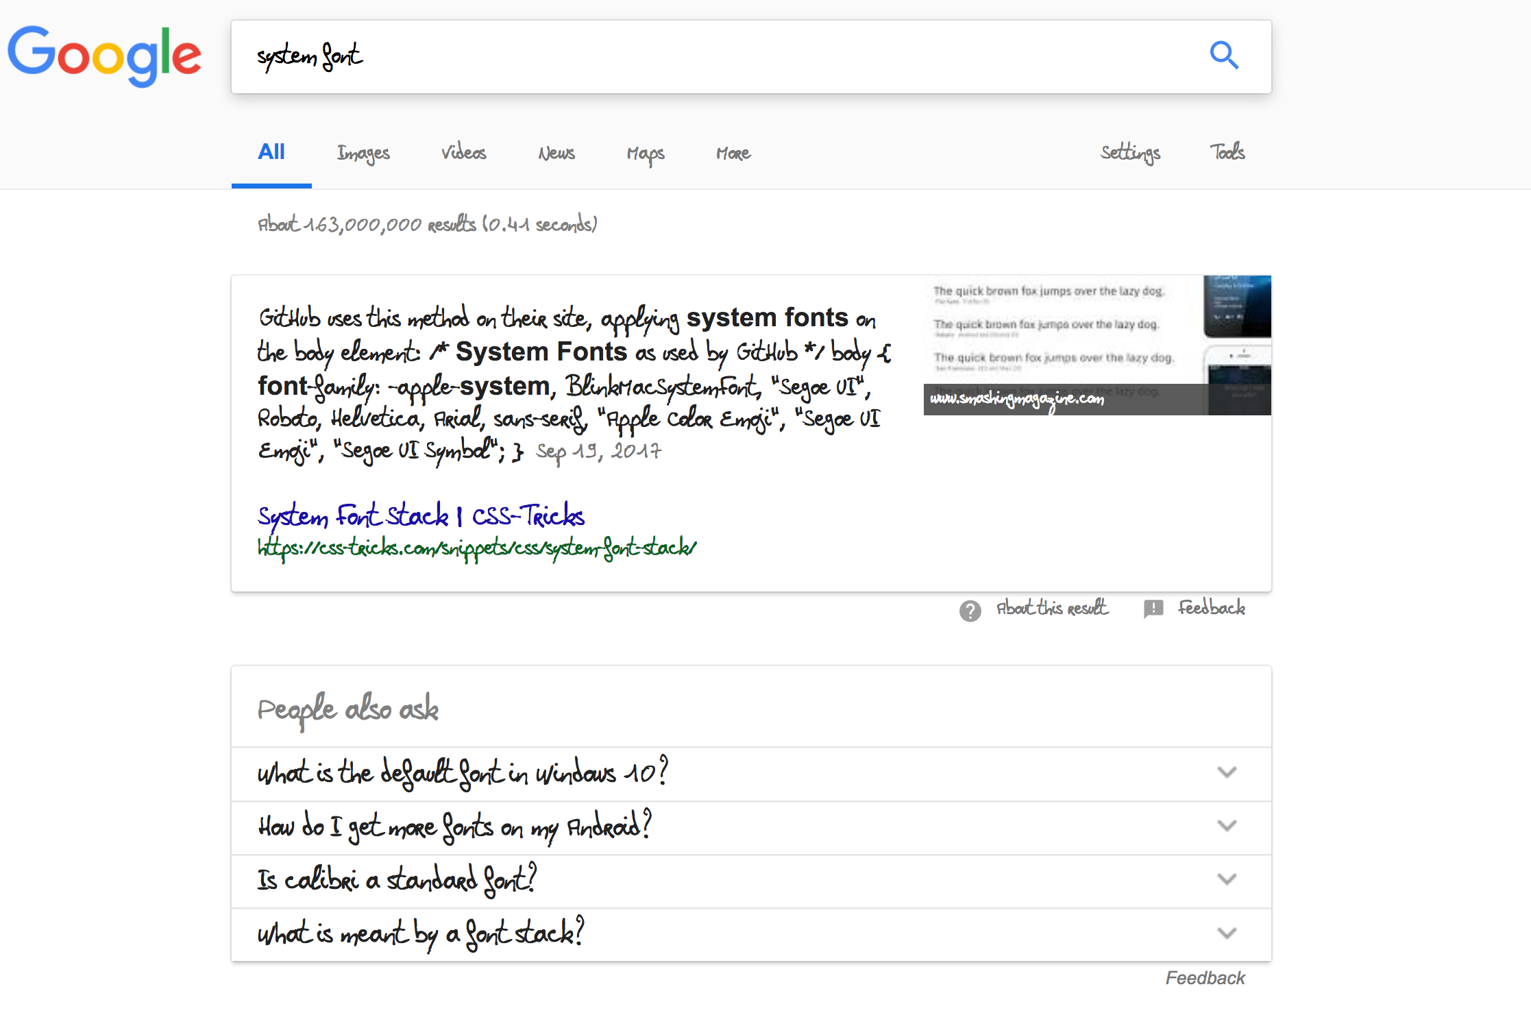
Task: Click About this result link
Action: 1052,608
